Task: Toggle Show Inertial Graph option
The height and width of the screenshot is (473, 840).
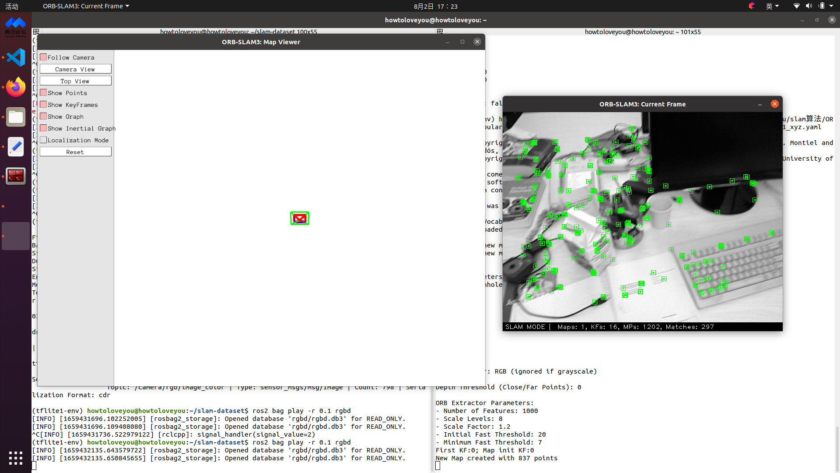Action: [x=44, y=128]
